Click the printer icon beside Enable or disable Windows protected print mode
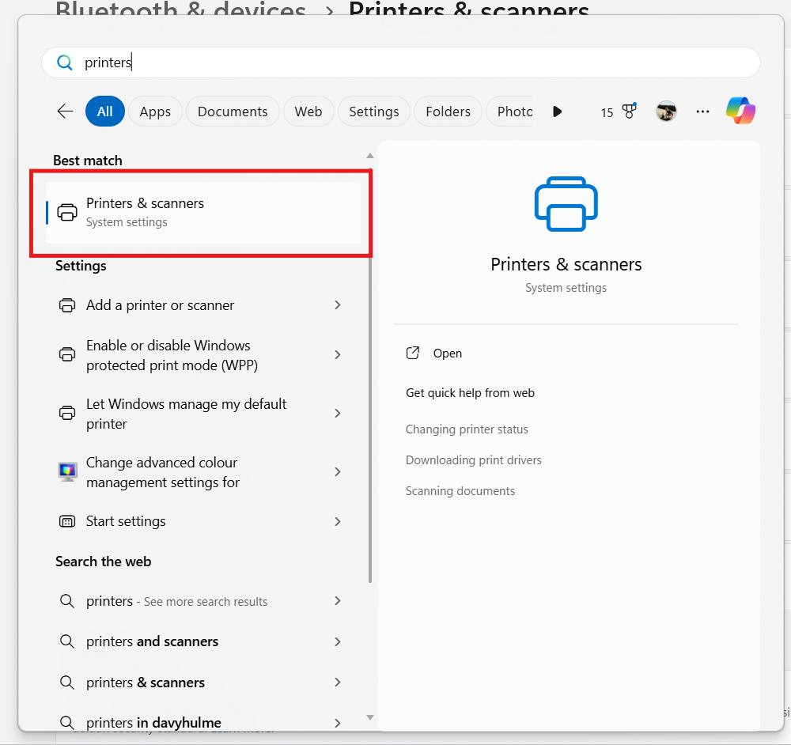The image size is (791, 745). pos(67,354)
